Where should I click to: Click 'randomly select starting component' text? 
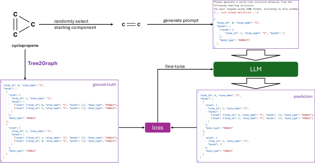pyautogui.click(x=75, y=24)
